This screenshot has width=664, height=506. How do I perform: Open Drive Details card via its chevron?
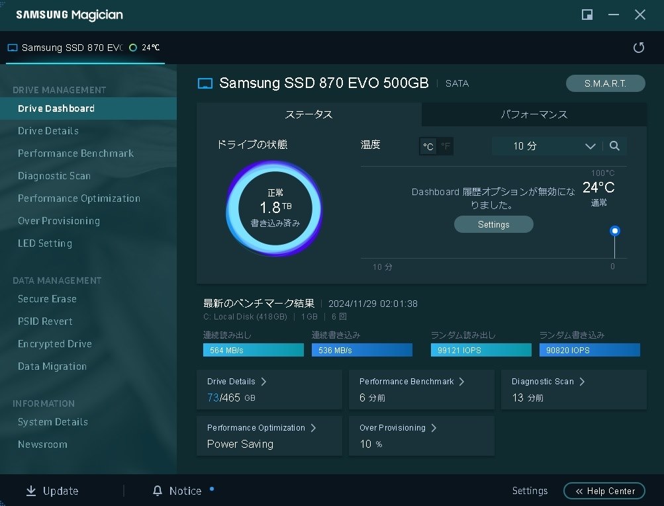[x=263, y=382]
